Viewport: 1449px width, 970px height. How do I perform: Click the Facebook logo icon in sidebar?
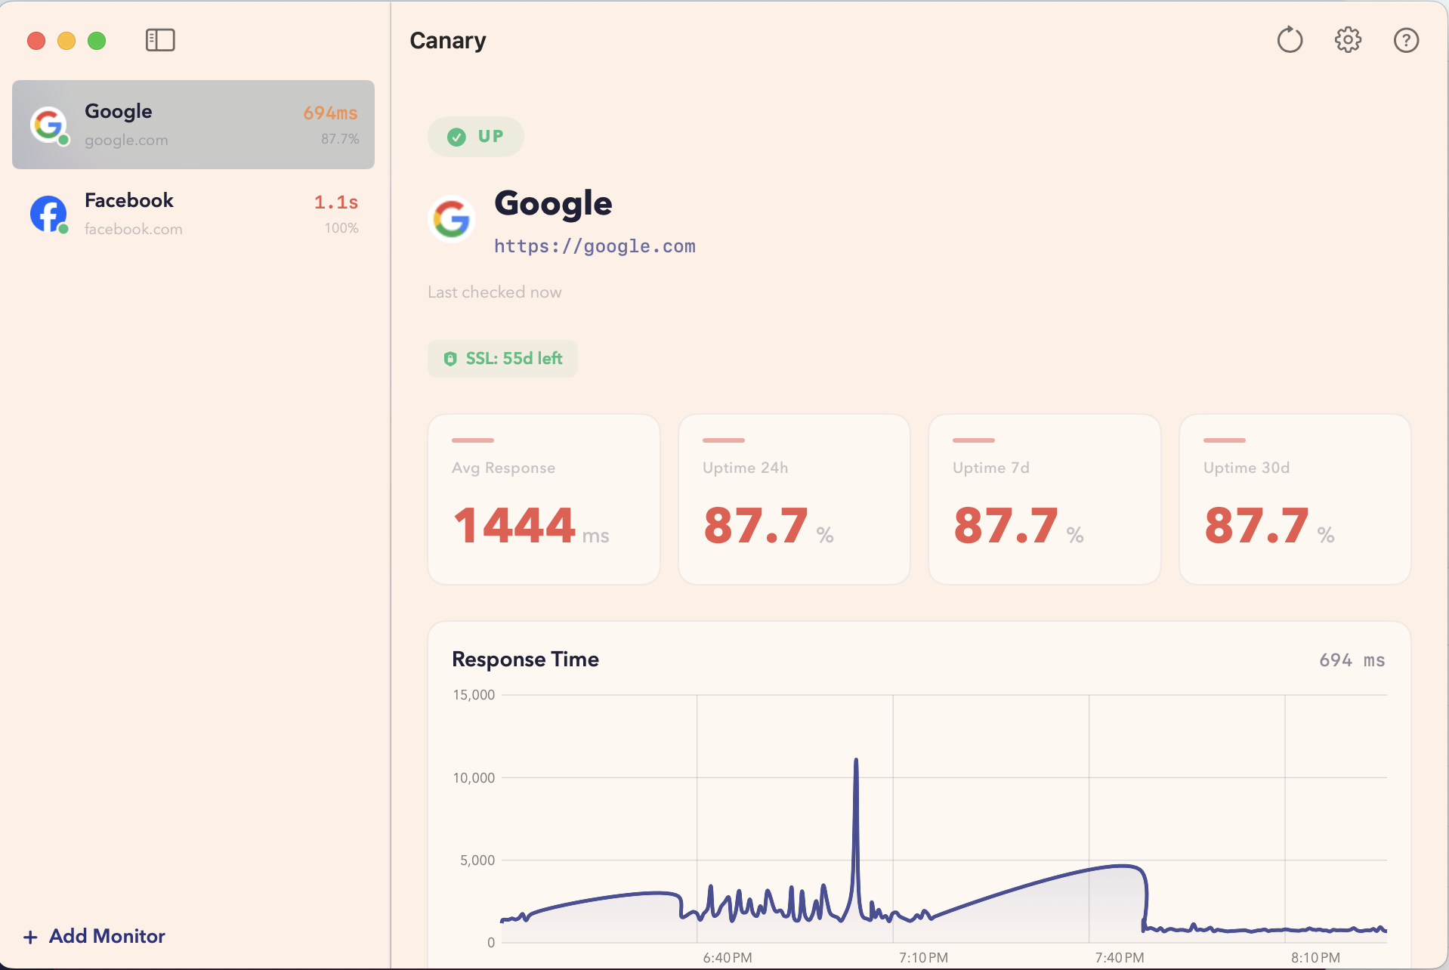pyautogui.click(x=48, y=214)
